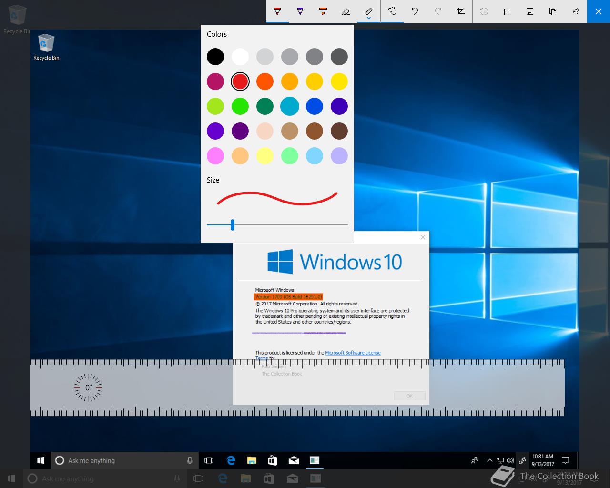Screen dimensions: 610x488
Task: Click the bright Ask me anything search box
Action: click(x=124, y=460)
